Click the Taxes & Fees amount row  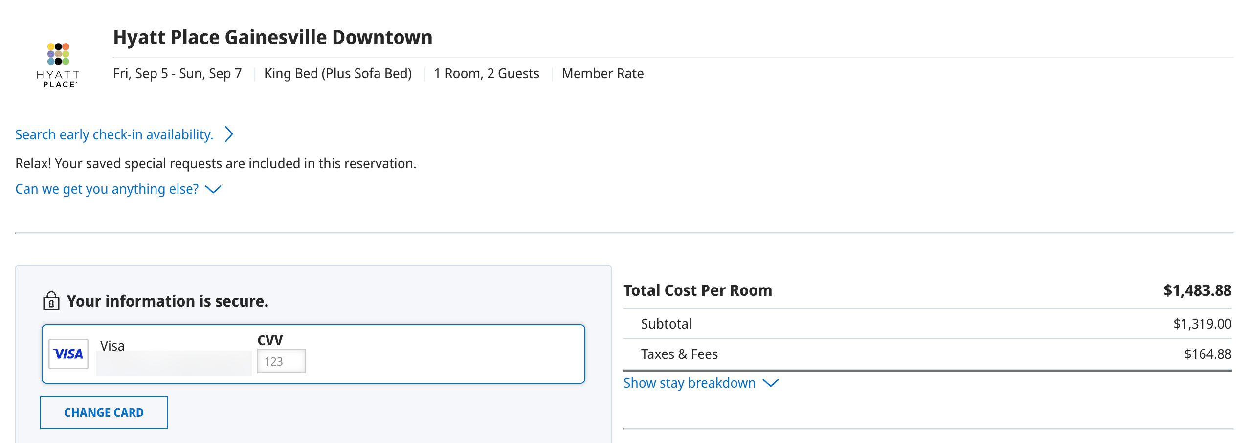[679, 354]
